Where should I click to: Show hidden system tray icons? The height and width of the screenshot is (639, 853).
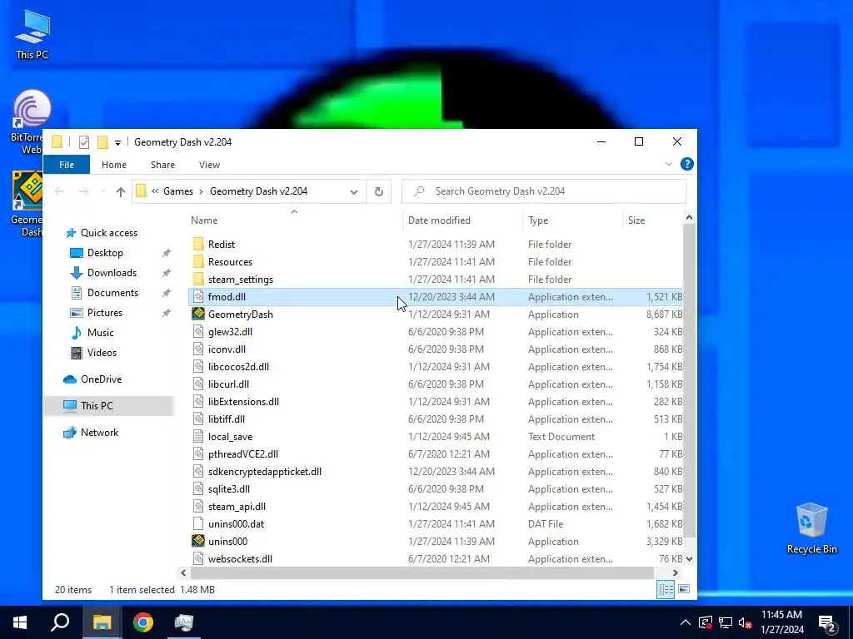coord(686,622)
